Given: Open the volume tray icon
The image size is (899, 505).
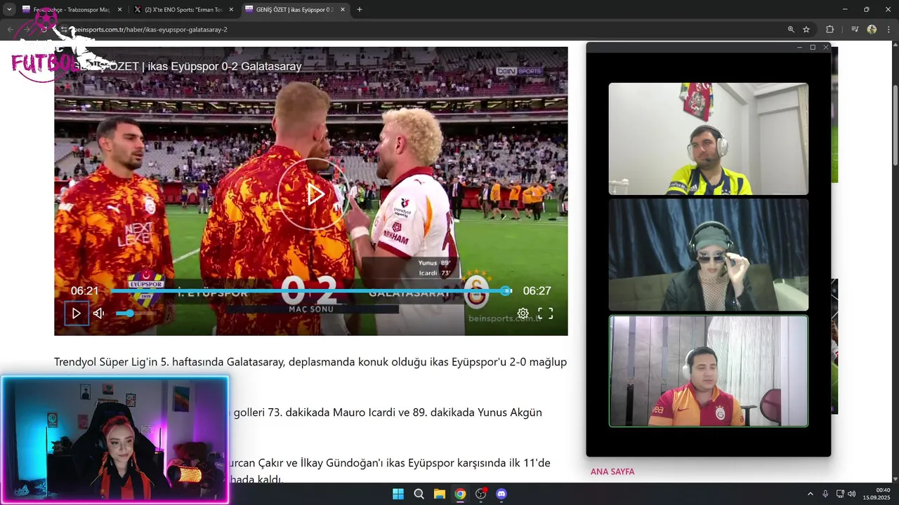Looking at the screenshot, I should point(852,494).
